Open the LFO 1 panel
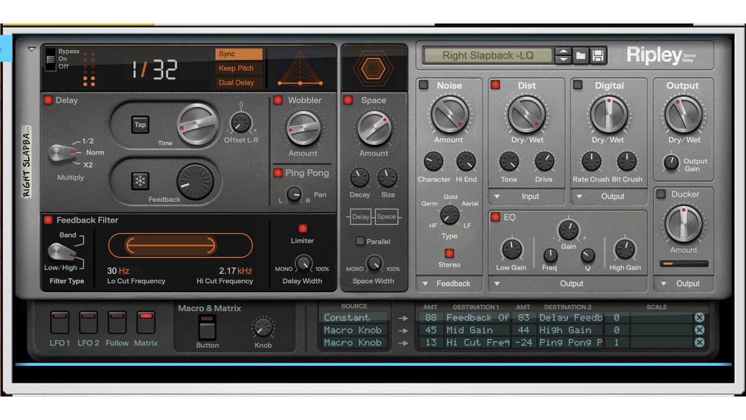 [59, 324]
